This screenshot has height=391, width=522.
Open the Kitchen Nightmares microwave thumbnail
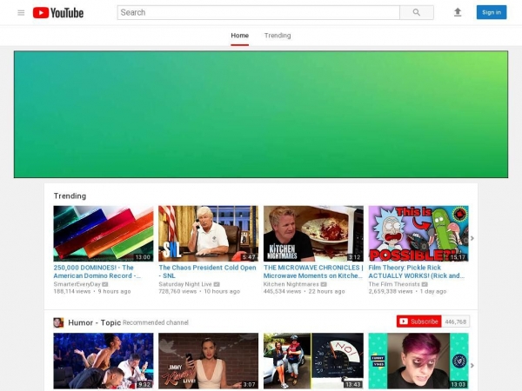point(313,234)
